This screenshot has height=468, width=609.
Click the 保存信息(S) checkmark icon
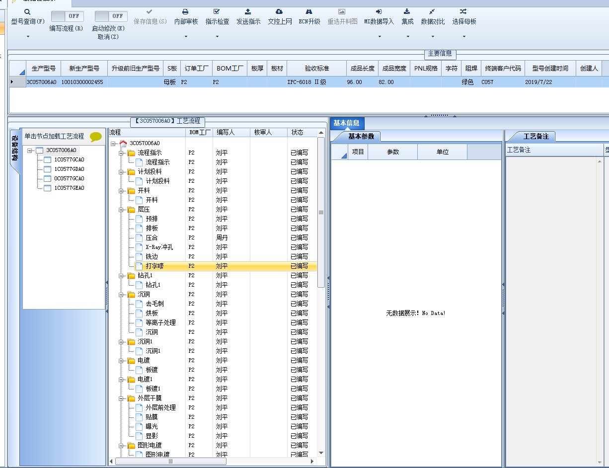[150, 11]
